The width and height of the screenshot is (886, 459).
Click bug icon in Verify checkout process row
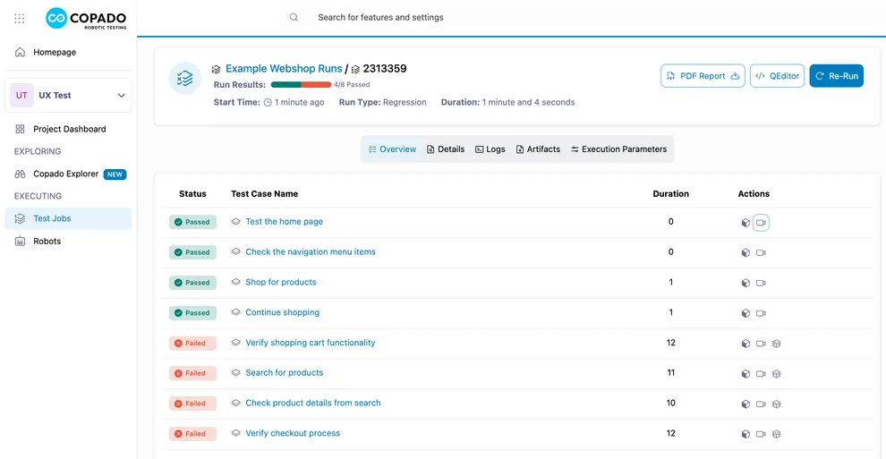(x=776, y=434)
